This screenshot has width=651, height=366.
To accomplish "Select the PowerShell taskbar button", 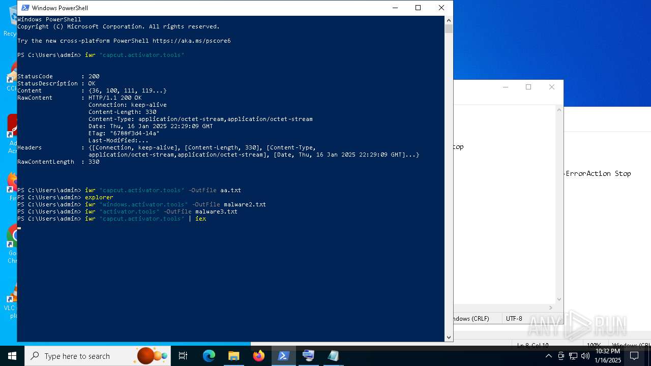I will [x=283, y=356].
